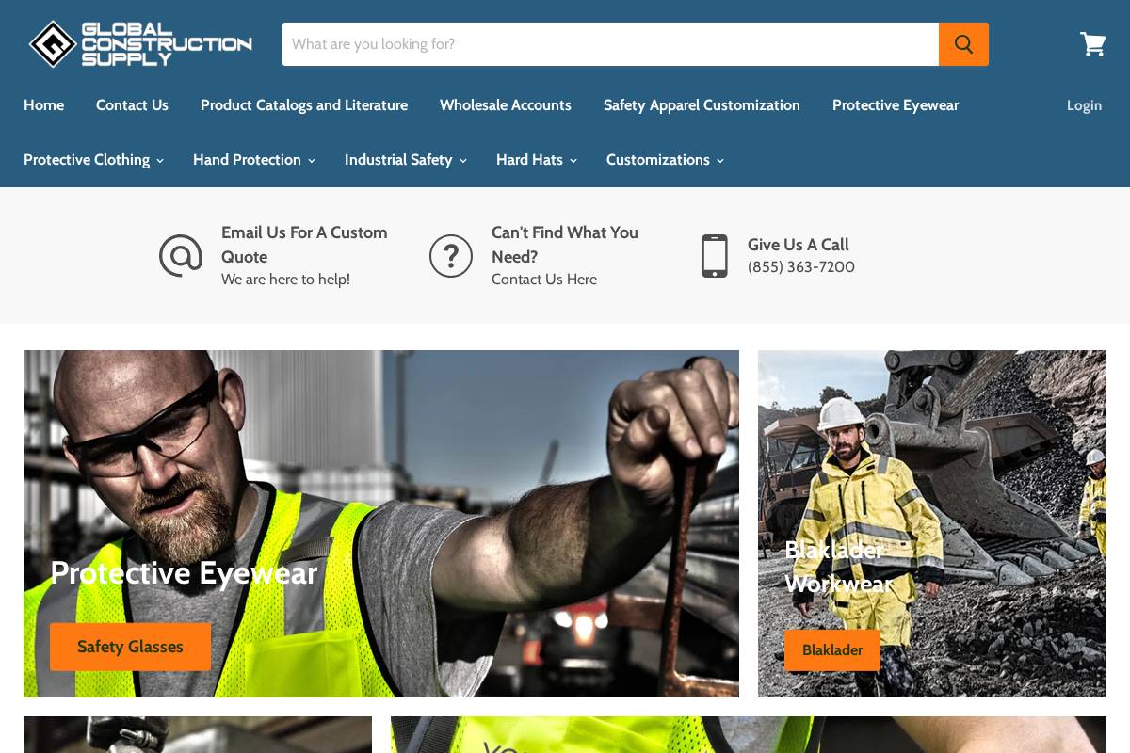1130x753 pixels.
Task: Click inside the search input field
Action: coord(610,44)
